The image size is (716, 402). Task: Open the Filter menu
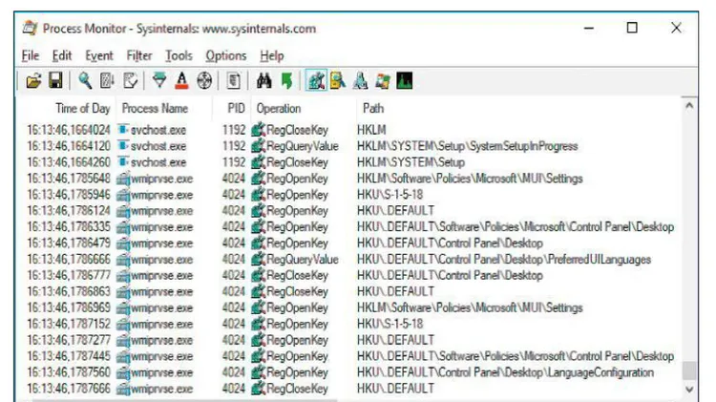(x=138, y=55)
